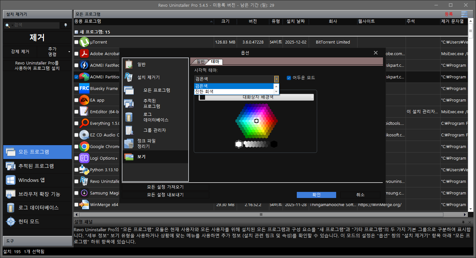
Task: Pick the large white hexagon swatch
Action: point(239,144)
